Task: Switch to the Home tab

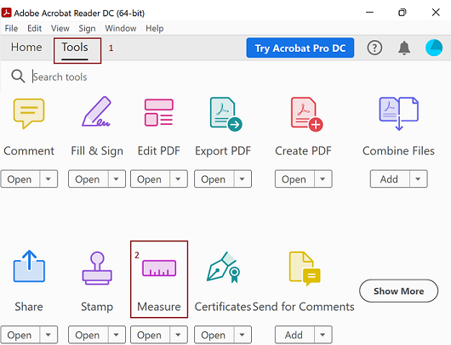Action: click(x=26, y=47)
